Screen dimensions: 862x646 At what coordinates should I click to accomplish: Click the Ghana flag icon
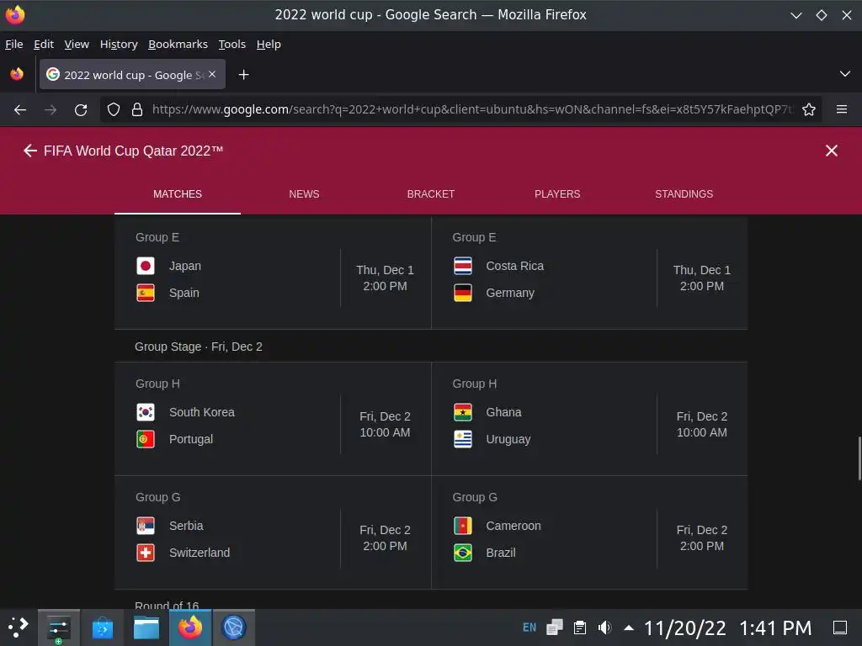[463, 412]
